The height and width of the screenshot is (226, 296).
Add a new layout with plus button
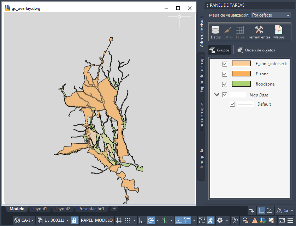(x=114, y=209)
